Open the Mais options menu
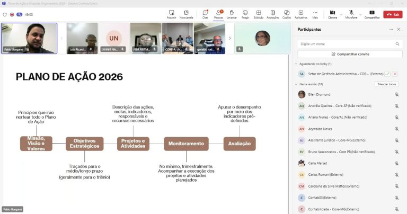Viewport: 407px width, 214px height. tap(315, 14)
